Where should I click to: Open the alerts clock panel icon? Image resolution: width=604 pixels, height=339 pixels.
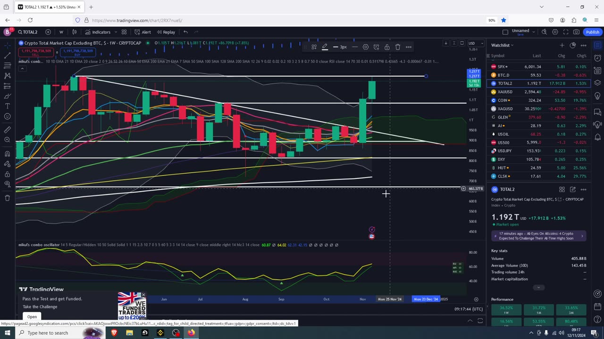pos(597,58)
